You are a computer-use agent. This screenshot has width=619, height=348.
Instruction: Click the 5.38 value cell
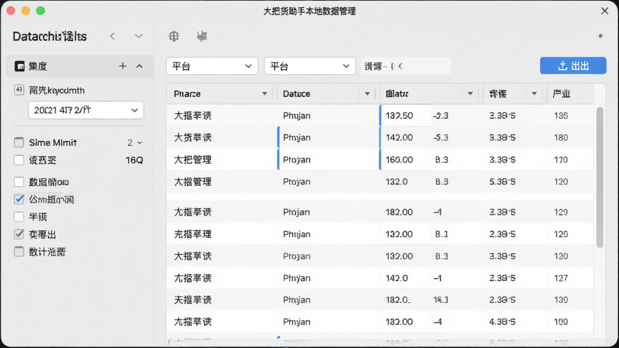click(x=502, y=181)
